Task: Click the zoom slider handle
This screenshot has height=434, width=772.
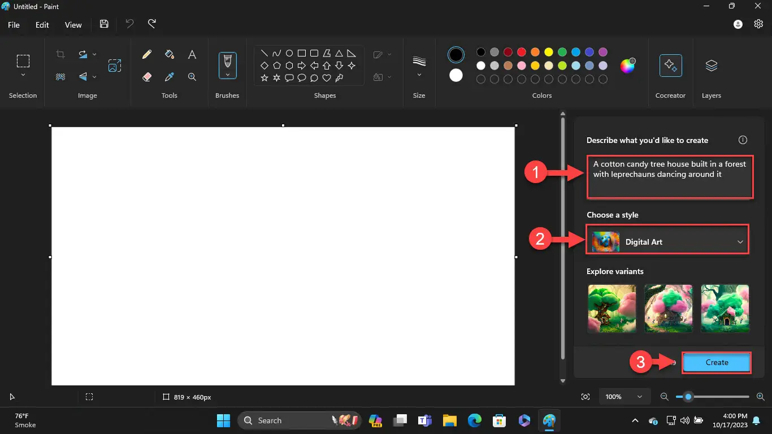Action: tap(688, 397)
